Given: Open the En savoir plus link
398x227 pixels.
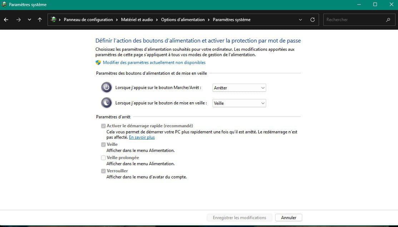Looking at the screenshot, I should pos(141,137).
